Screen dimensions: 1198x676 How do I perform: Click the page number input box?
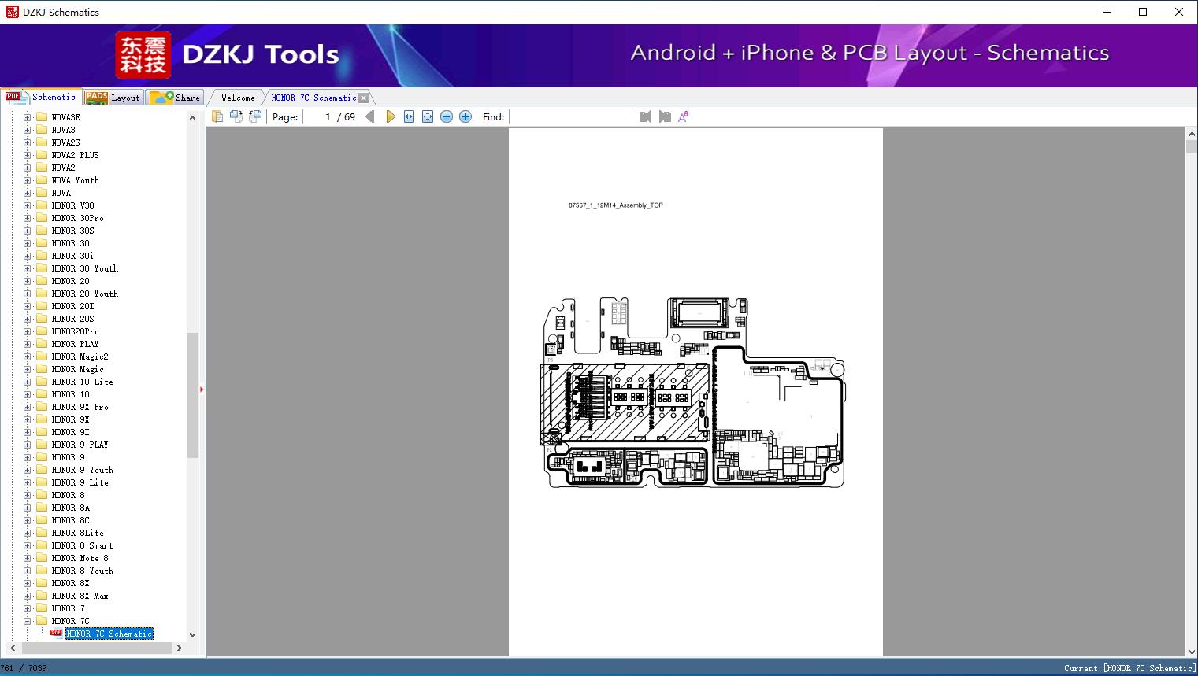point(318,116)
